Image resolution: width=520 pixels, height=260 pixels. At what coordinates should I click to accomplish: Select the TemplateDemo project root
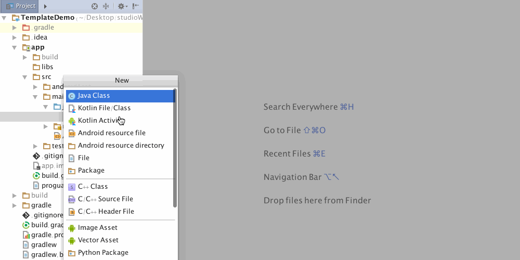point(47,18)
